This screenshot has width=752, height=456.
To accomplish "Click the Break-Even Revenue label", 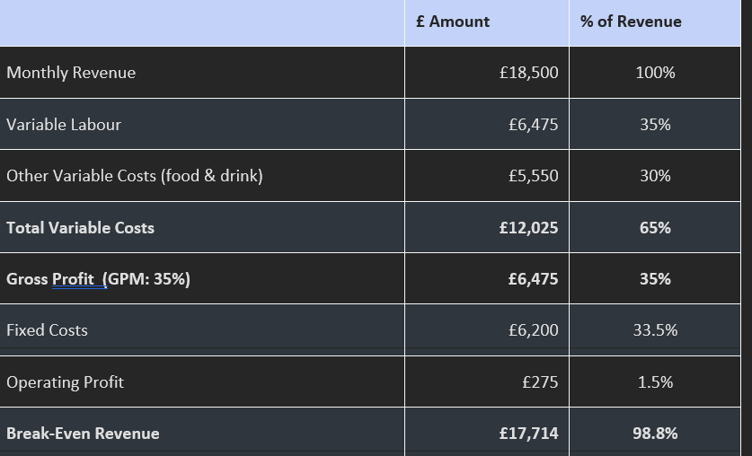I will click(83, 434).
